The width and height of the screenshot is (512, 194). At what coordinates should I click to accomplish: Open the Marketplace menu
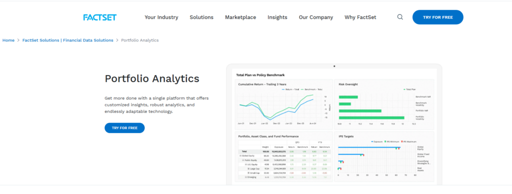click(240, 17)
